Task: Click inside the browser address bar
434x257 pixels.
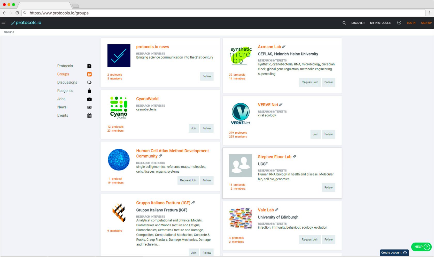Action: (x=103, y=13)
